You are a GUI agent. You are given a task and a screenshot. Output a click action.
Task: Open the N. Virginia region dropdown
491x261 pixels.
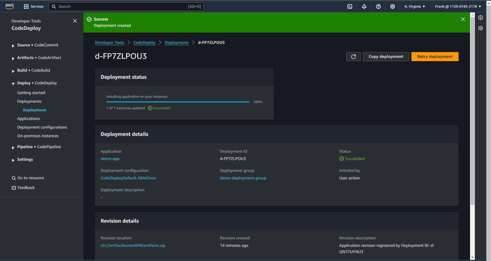pos(415,7)
